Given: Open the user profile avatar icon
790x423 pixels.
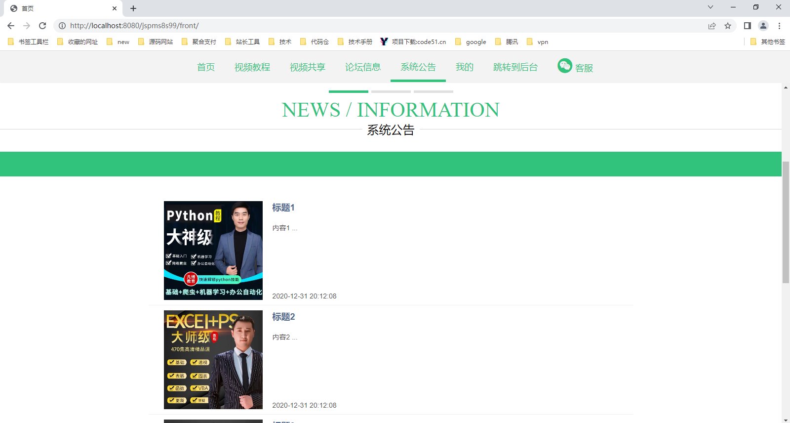Looking at the screenshot, I should point(763,26).
